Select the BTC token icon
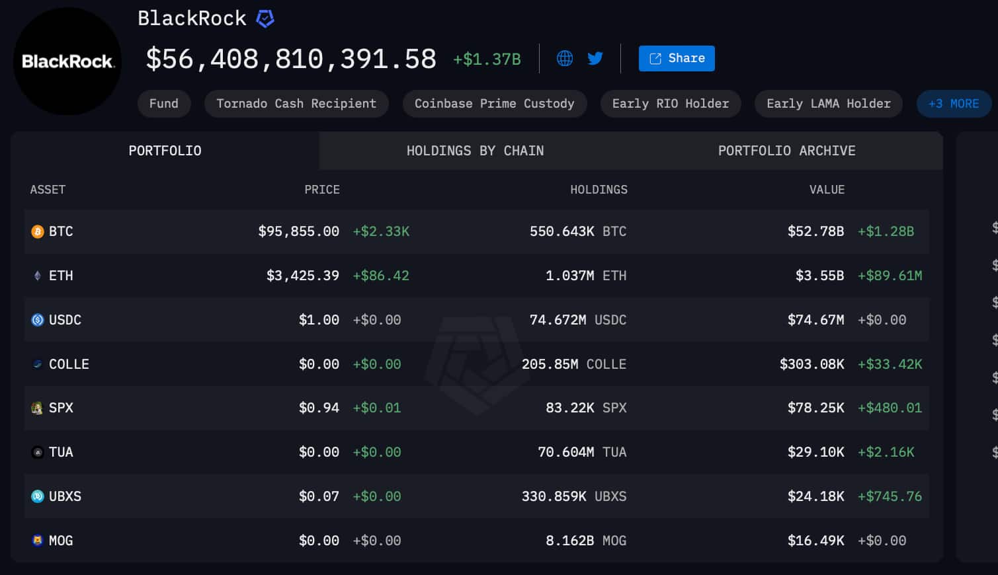 point(37,231)
